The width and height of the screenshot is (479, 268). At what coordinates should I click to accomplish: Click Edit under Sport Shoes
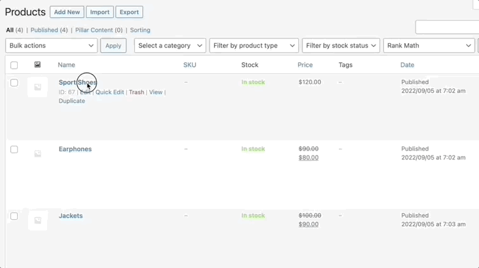[x=85, y=92]
